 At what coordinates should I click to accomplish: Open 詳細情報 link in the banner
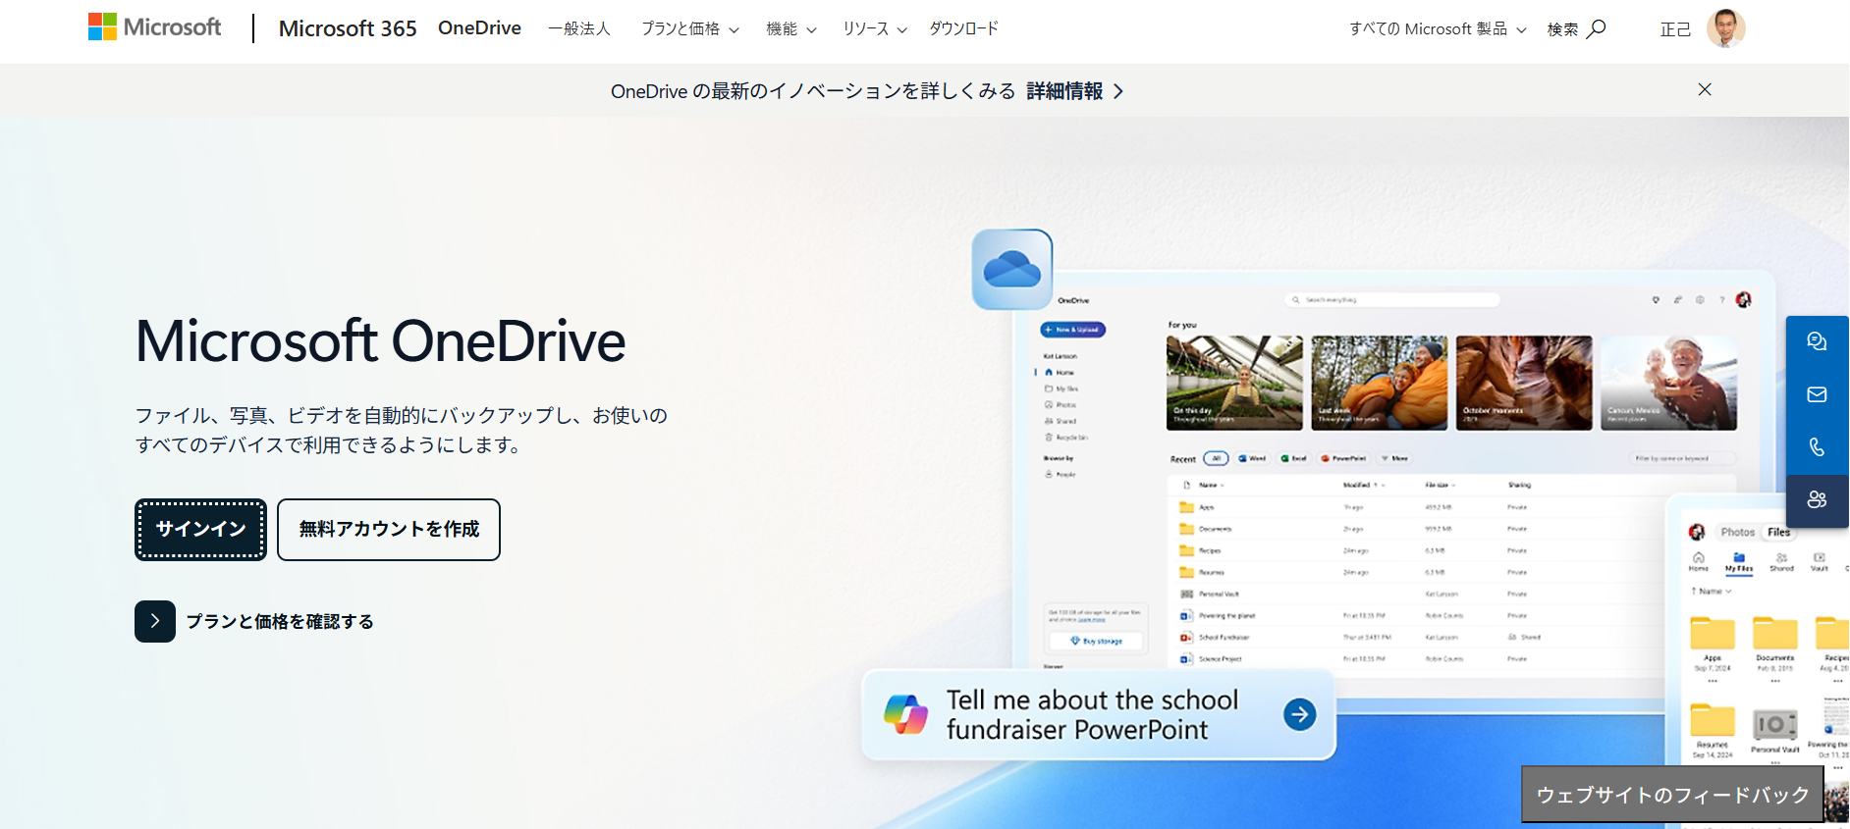tap(1074, 91)
